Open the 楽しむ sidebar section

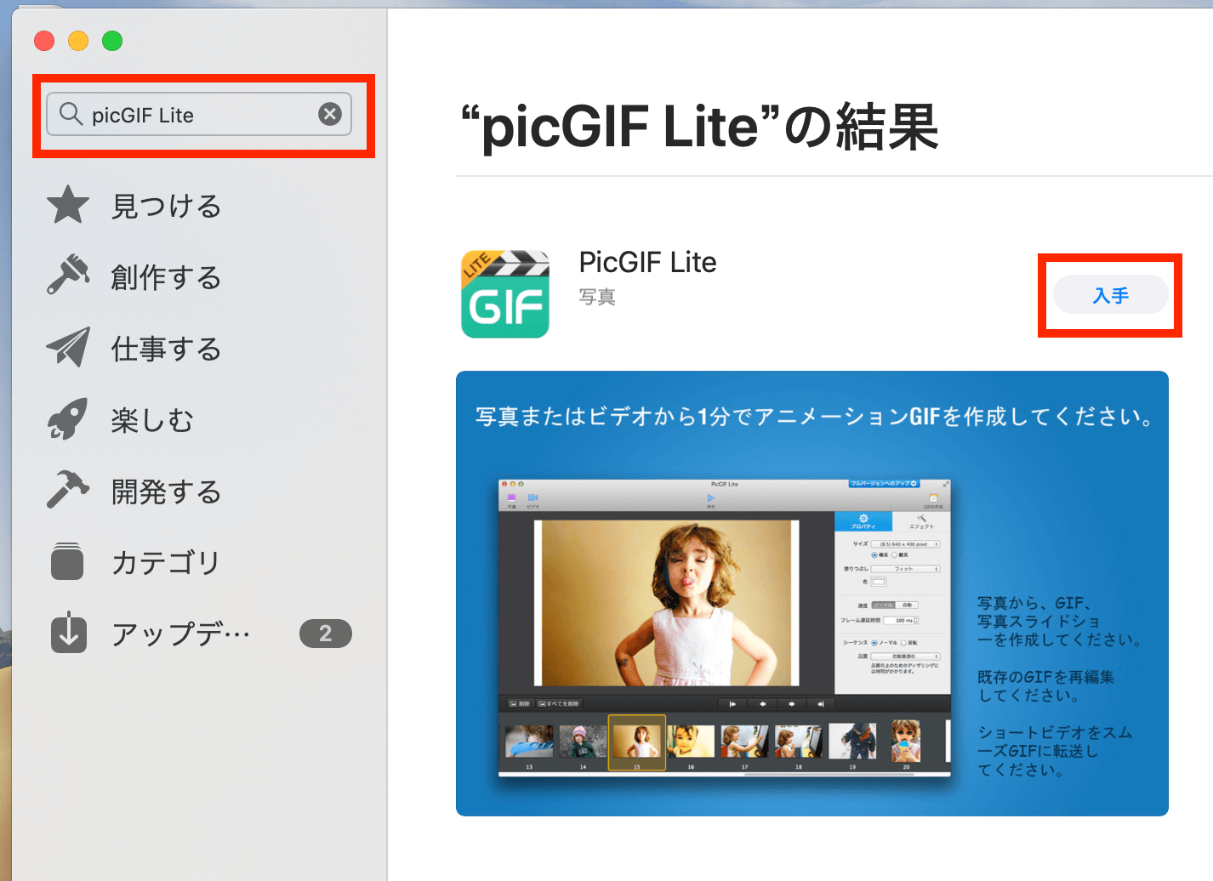point(153,420)
